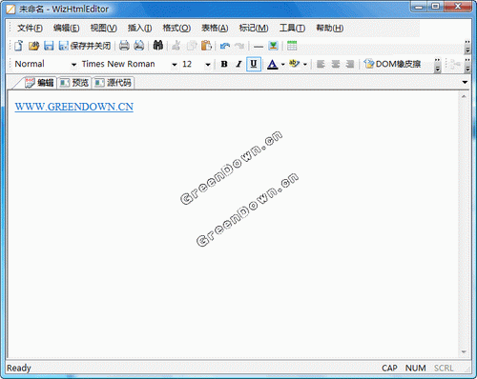The image size is (477, 379).
Task: Click the Open file folder icon
Action: [33, 46]
